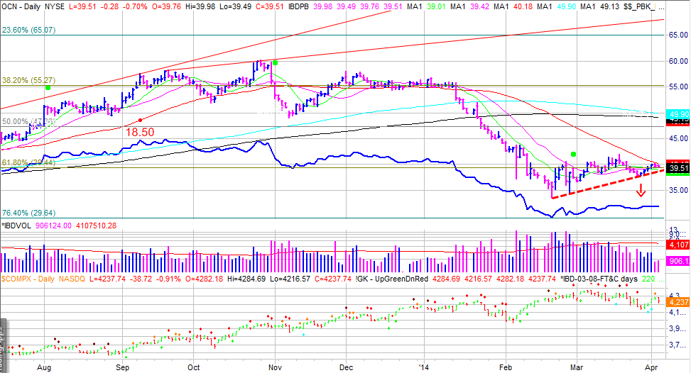Click the C=39.51 close price readout
691x373 pixels.
[x=270, y=6]
